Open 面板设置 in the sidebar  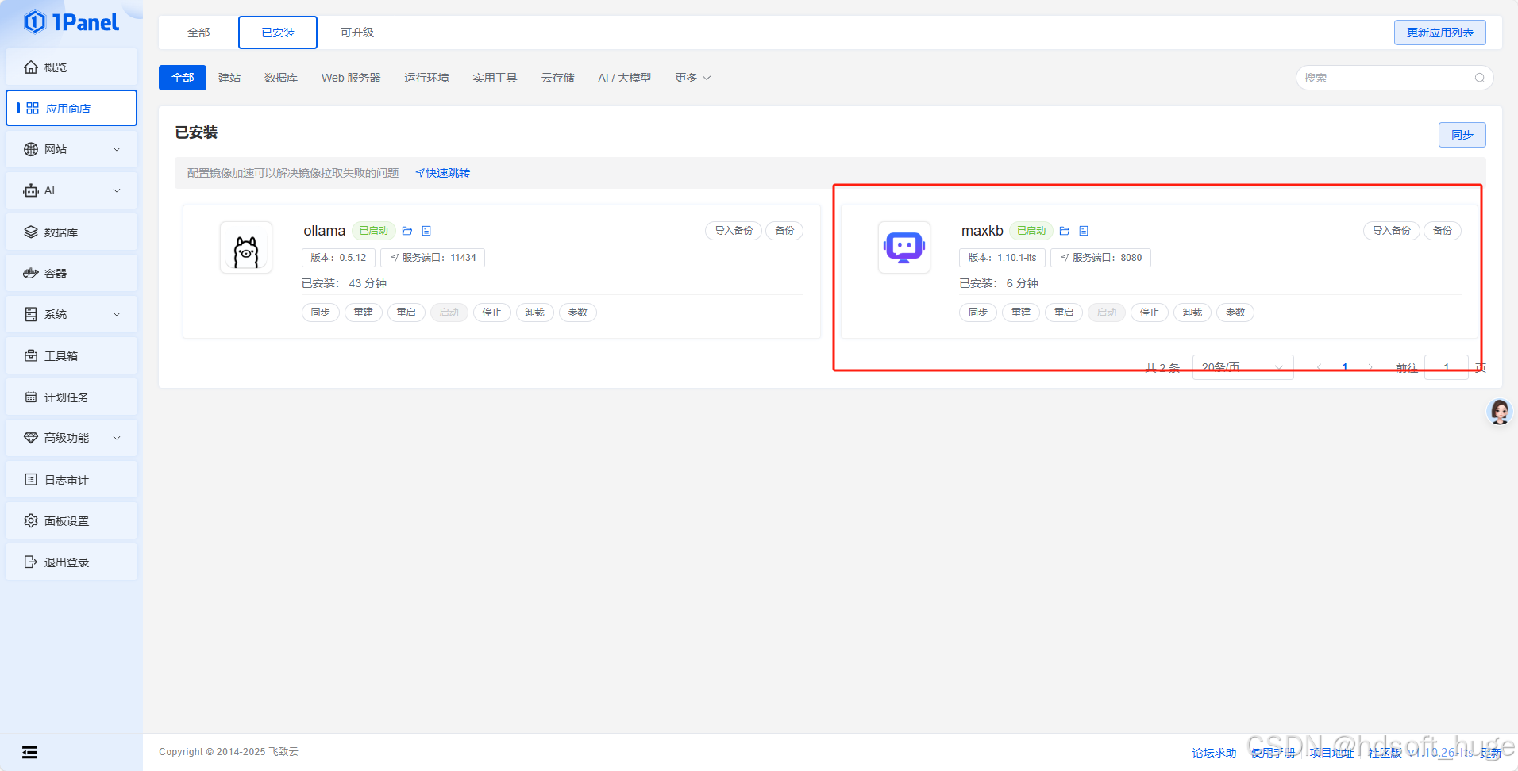point(71,520)
